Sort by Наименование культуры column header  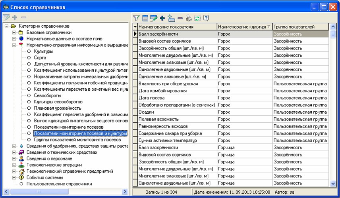click(x=241, y=27)
